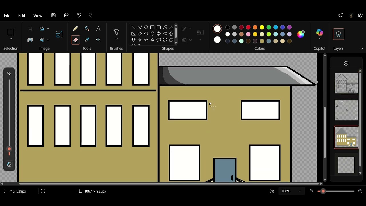The image size is (366, 206).
Task: Select the Text tool
Action: [x=98, y=29]
